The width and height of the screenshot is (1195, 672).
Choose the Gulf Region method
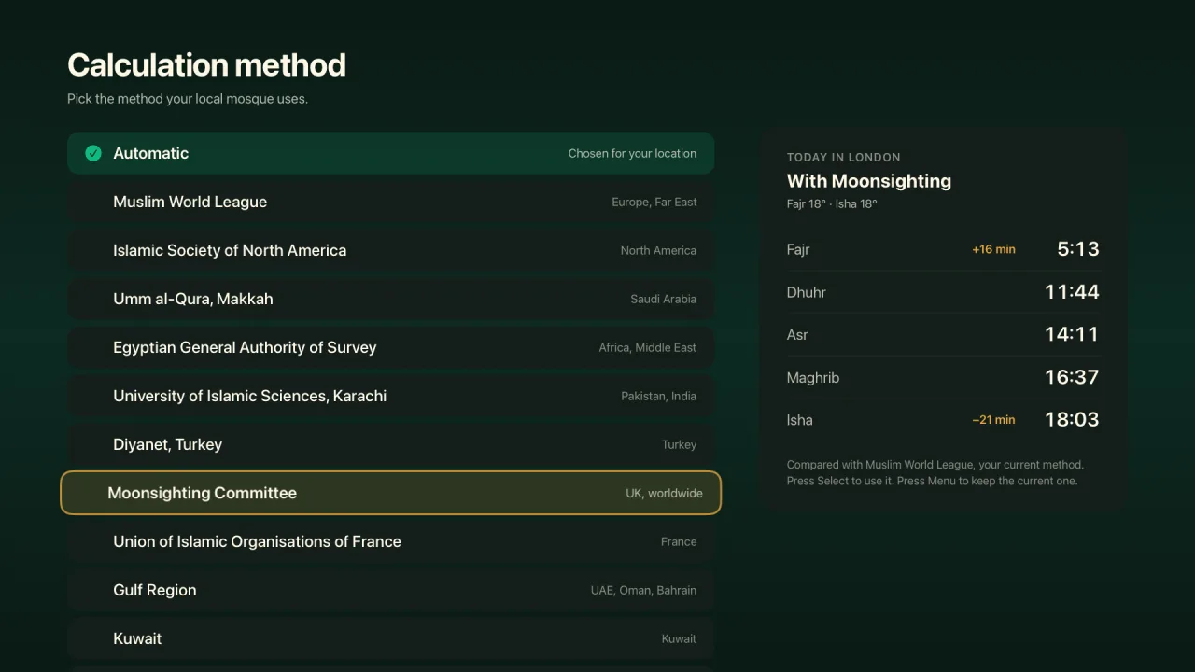pyautogui.click(x=390, y=590)
